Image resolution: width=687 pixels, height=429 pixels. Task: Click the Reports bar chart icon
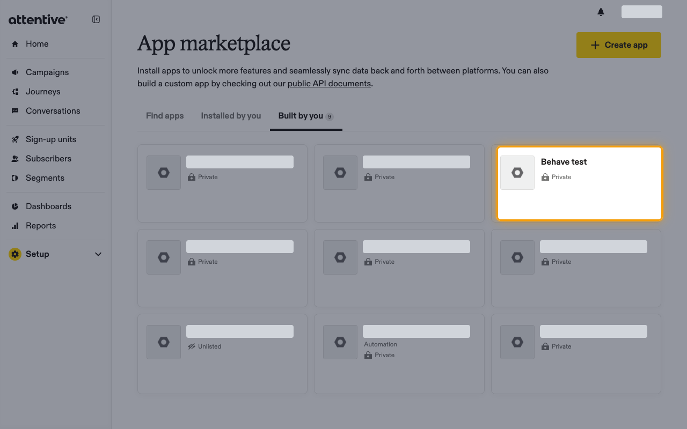[x=15, y=226]
